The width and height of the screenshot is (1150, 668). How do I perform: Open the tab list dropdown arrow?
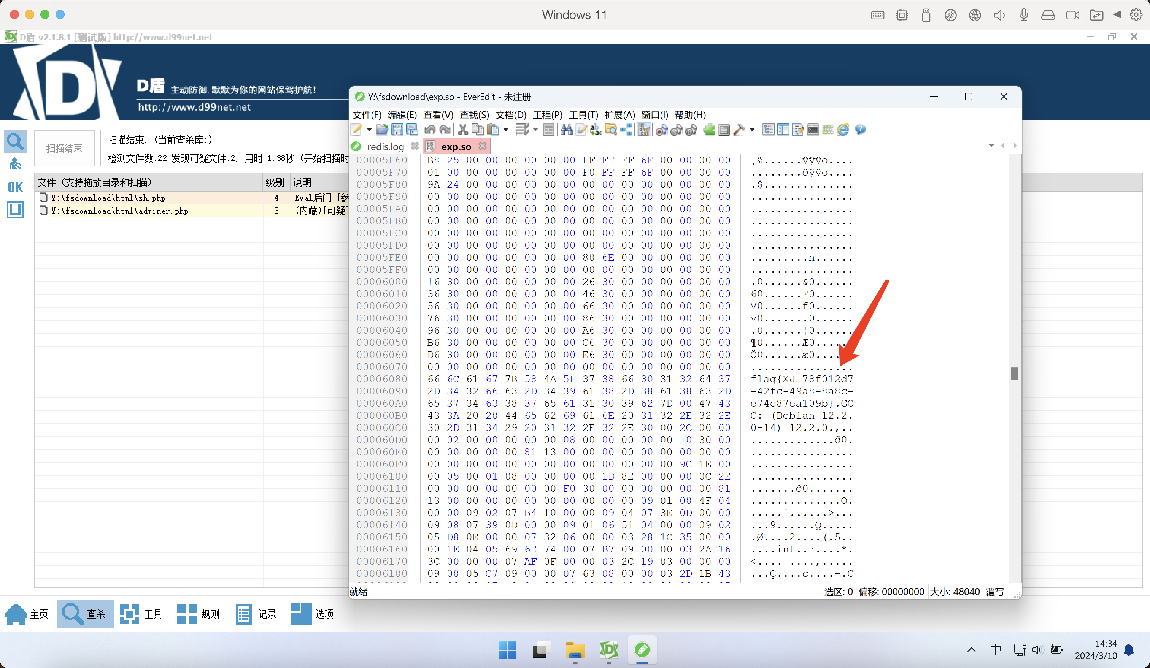[991, 146]
